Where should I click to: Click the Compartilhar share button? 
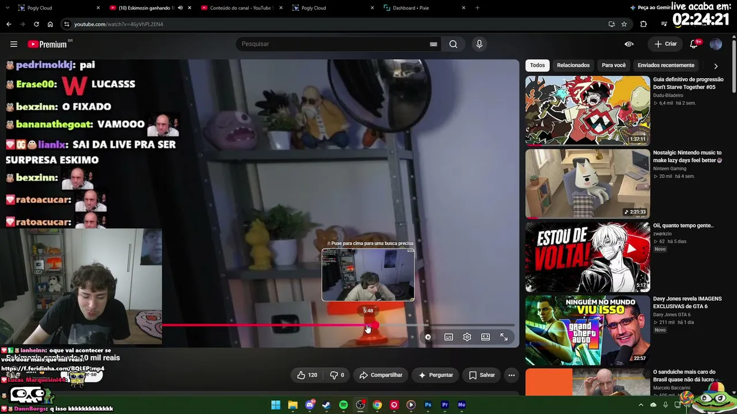pos(381,375)
